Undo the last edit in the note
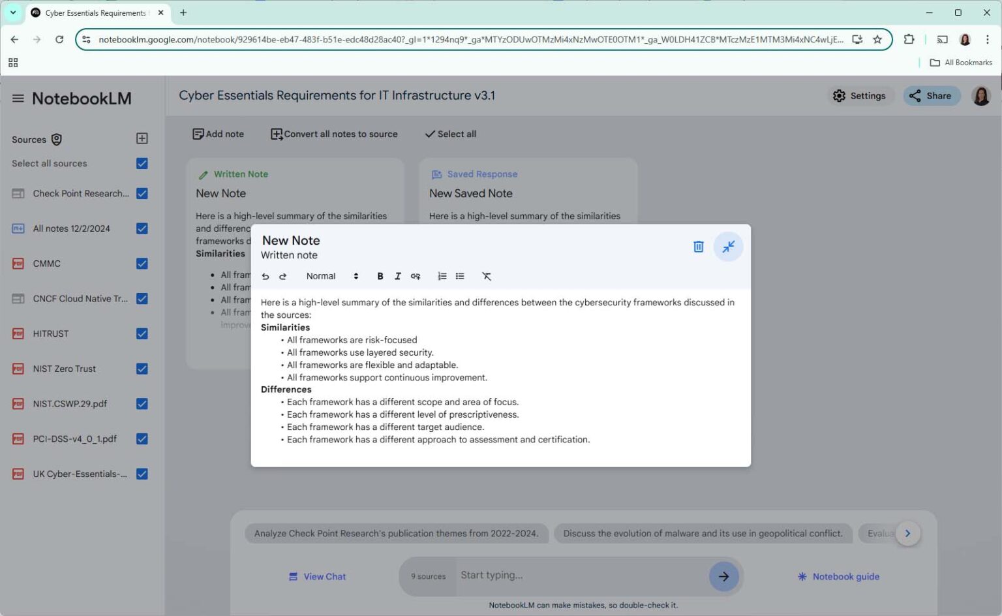 pyautogui.click(x=265, y=276)
